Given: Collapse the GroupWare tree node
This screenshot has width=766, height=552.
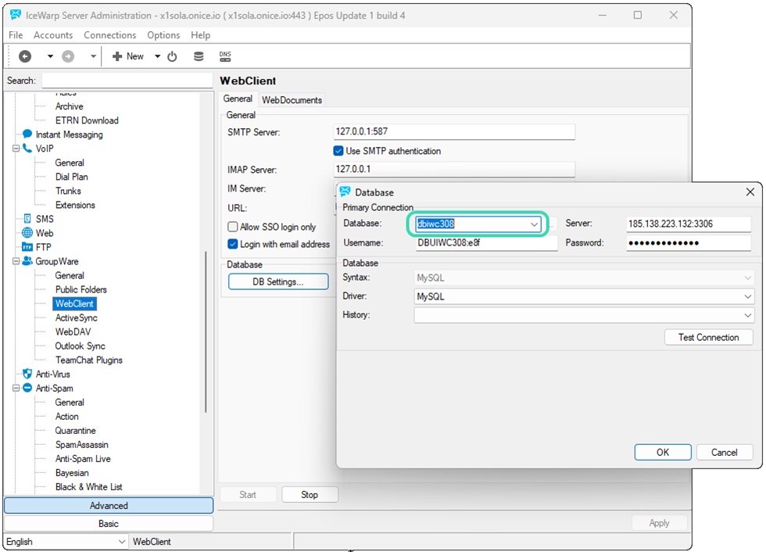Looking at the screenshot, I should 16,261.
